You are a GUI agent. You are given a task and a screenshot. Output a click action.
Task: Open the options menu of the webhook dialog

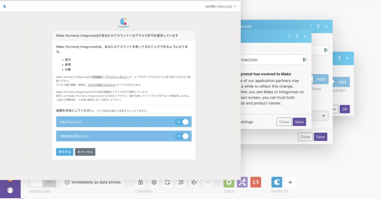tap(311, 26)
